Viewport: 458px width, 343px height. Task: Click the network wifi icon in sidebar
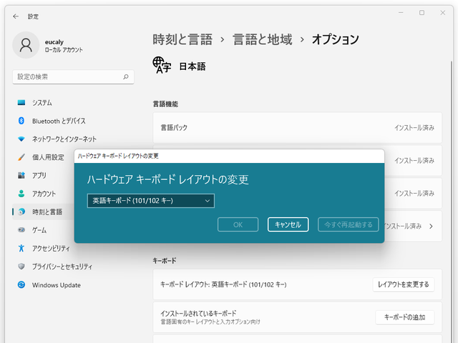pos(21,139)
